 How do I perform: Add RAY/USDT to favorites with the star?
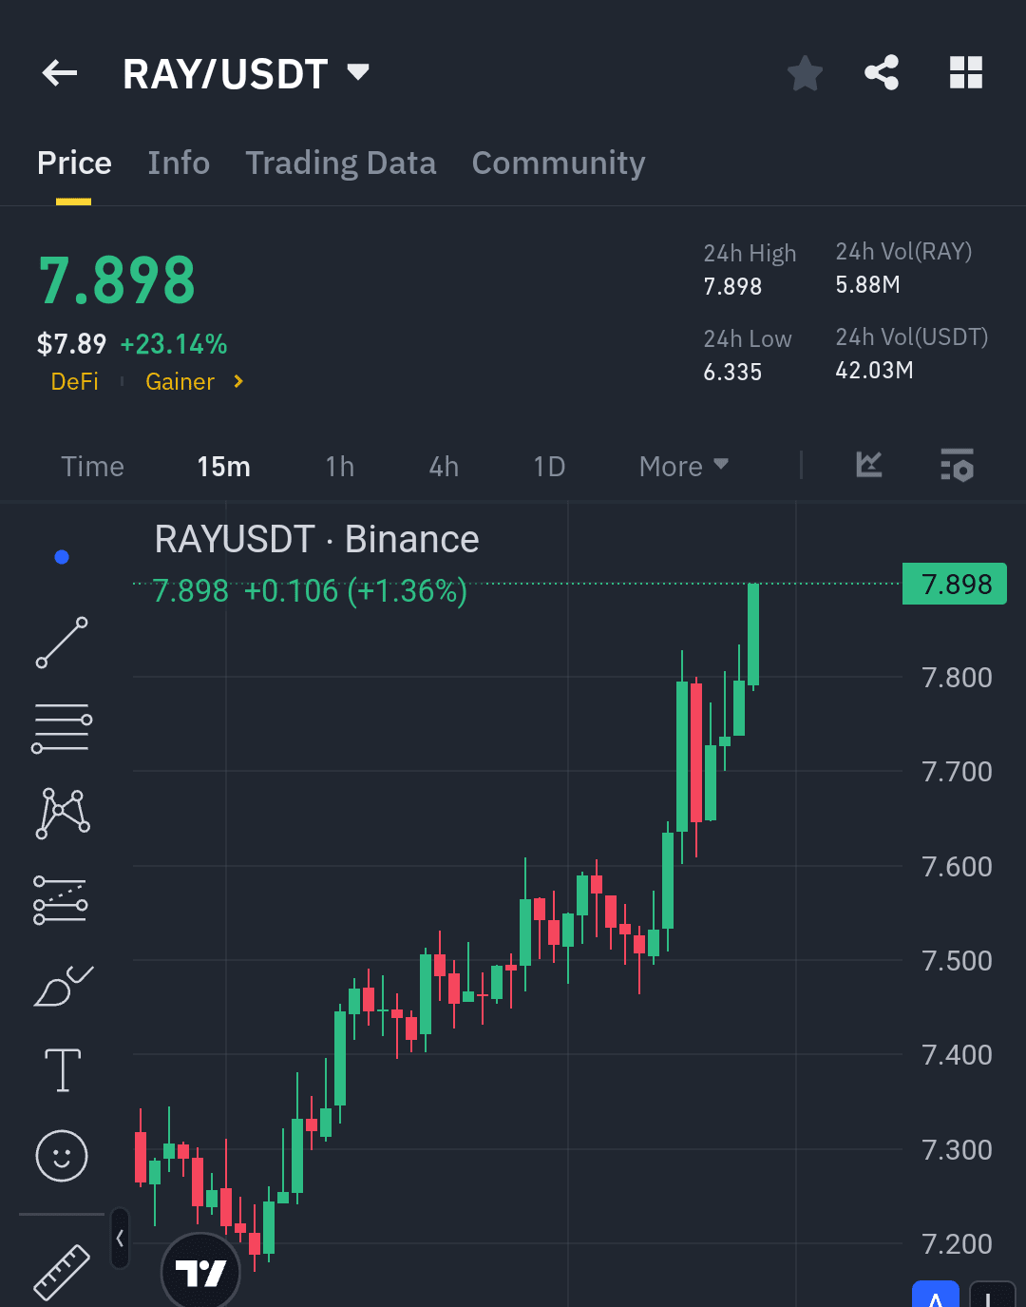805,73
